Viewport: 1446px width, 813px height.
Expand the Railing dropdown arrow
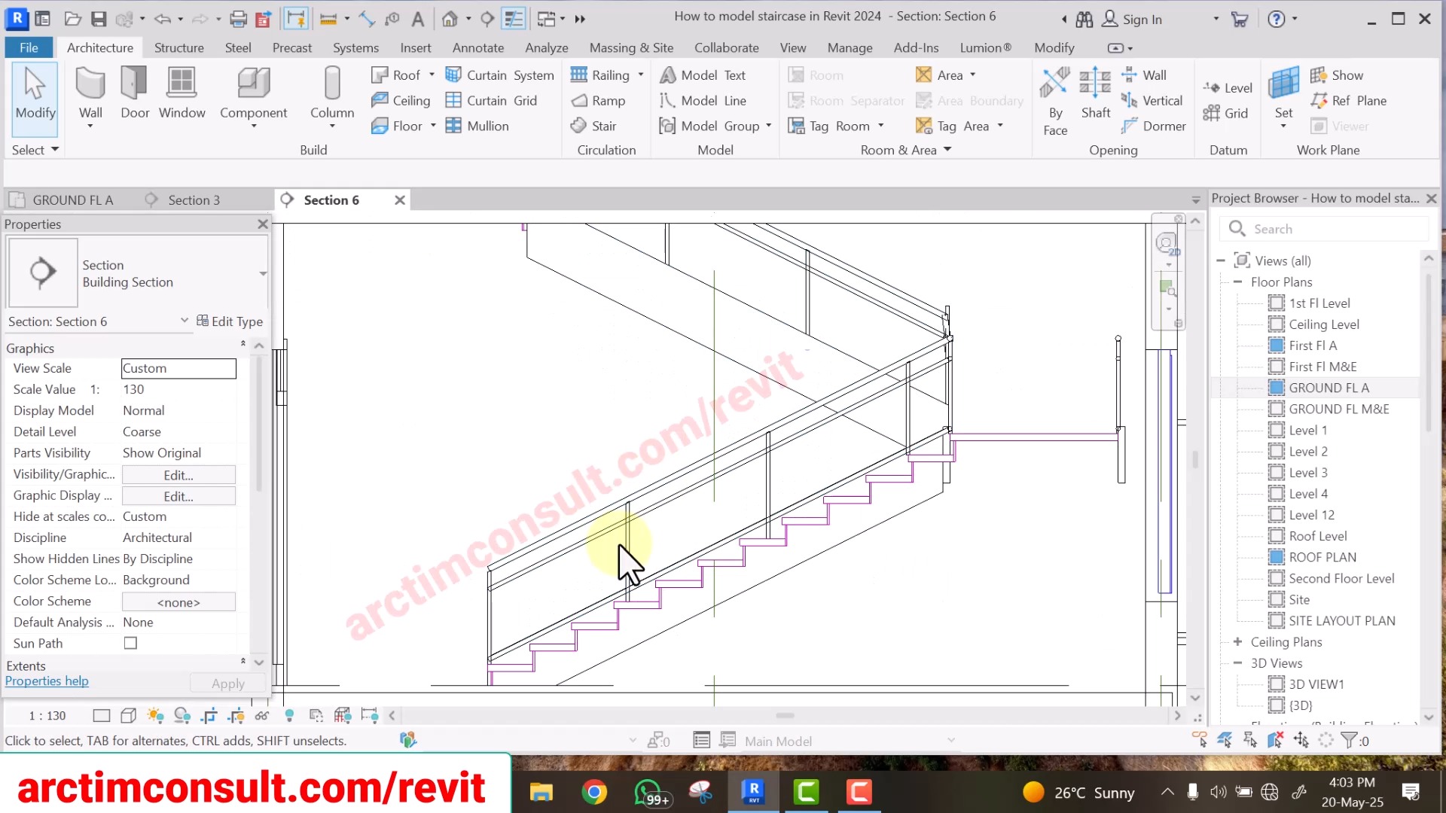641,75
